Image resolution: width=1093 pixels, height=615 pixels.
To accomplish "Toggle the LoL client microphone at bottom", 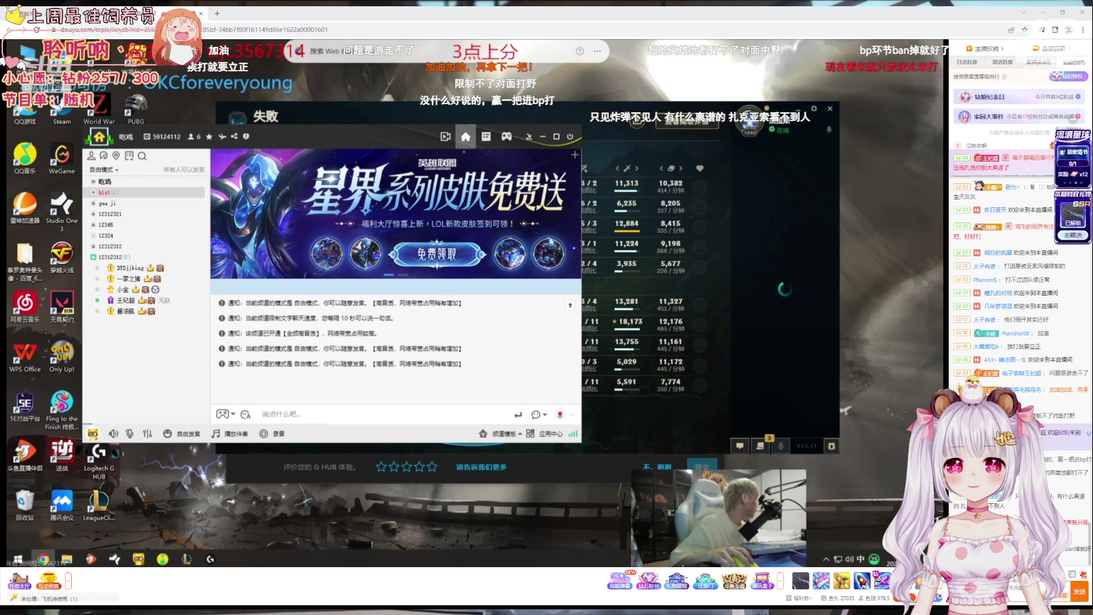I will (780, 446).
